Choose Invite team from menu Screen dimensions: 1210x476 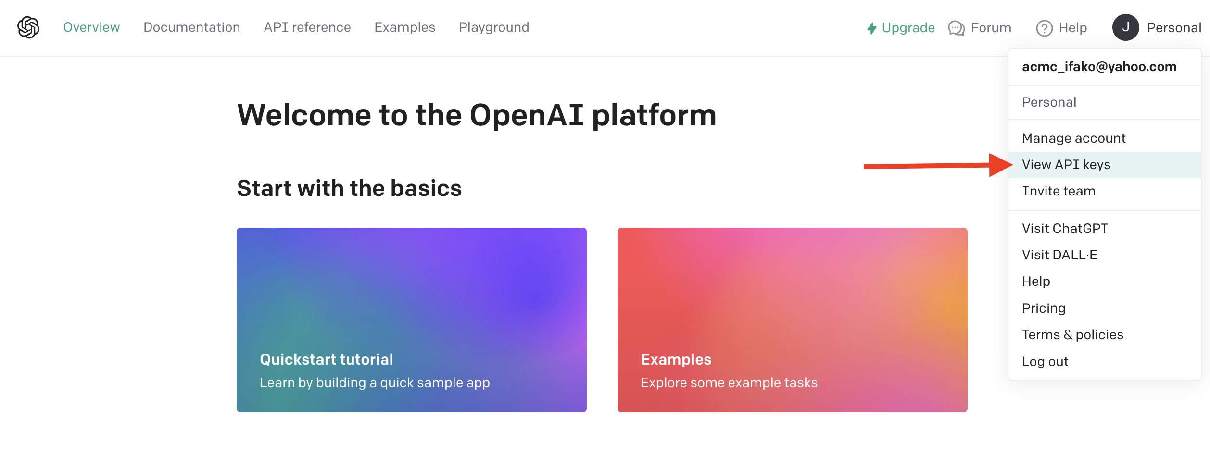click(x=1104, y=191)
